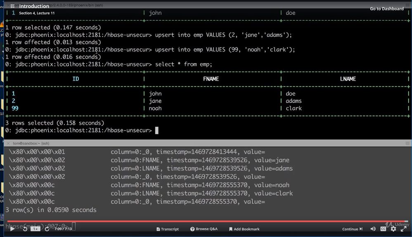Click the Go to Dashboard link
The image size is (412, 237).
point(386,9)
